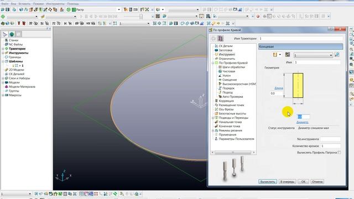Select tool type icon in Концевая section
354x199 pixels.
coord(275,55)
